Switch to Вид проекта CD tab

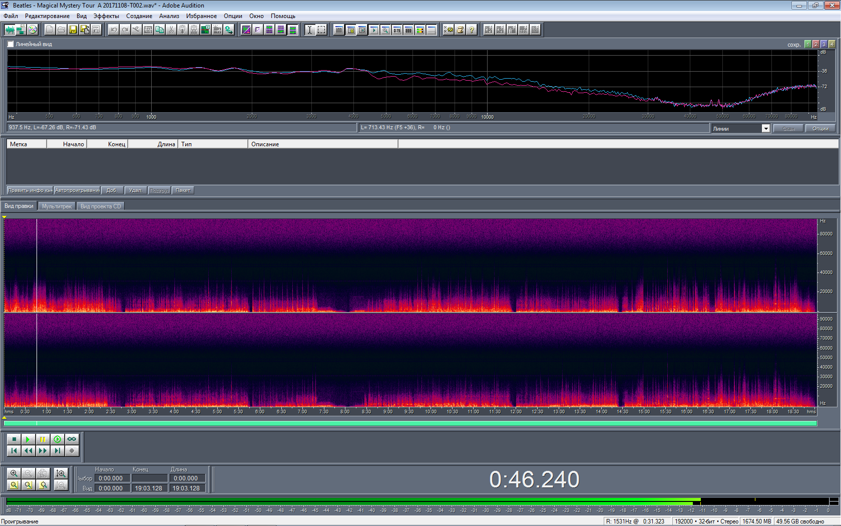pos(101,206)
